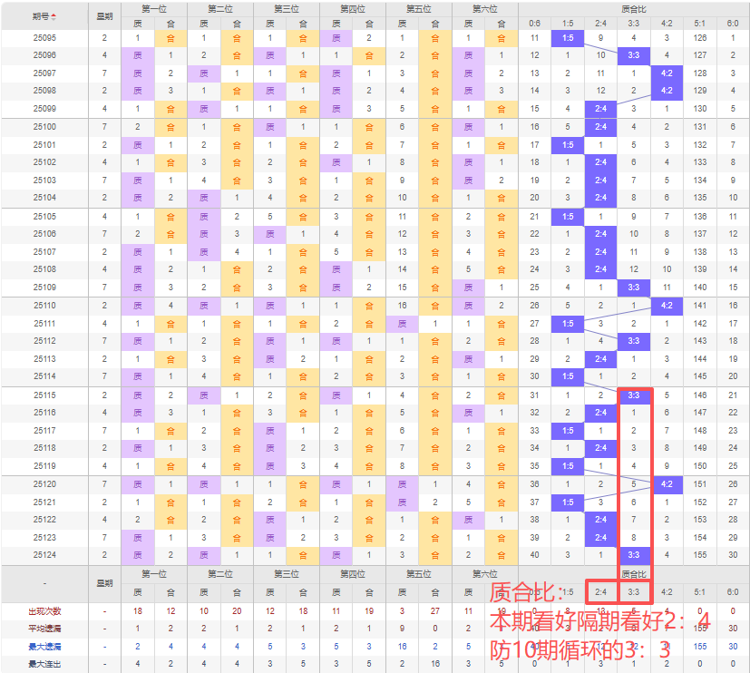
Task: Click highlighted 1:5 cell in row 25121
Action: [x=568, y=502]
